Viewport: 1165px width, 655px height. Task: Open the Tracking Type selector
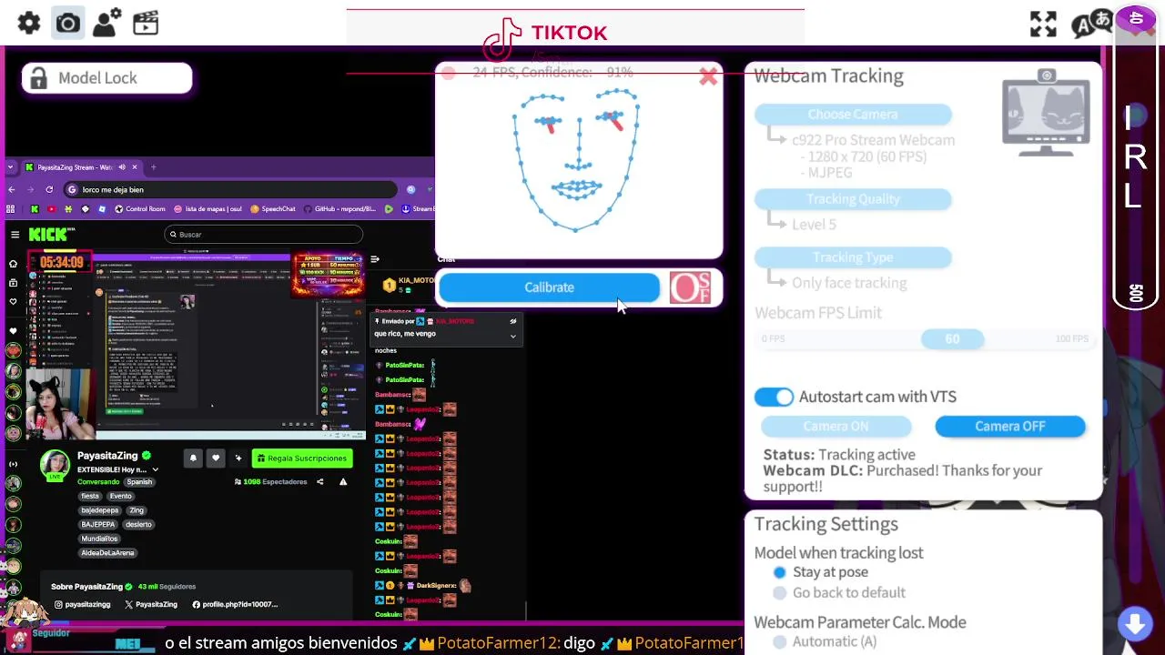click(853, 257)
